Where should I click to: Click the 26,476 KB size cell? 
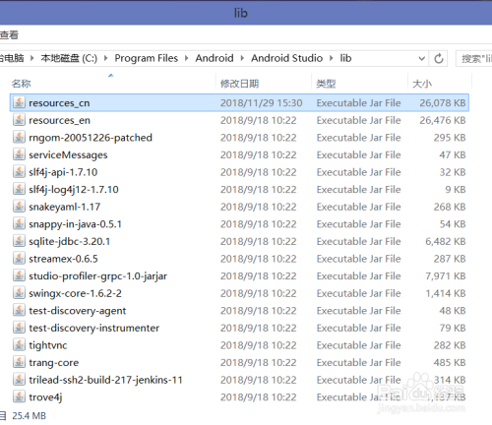(443, 120)
